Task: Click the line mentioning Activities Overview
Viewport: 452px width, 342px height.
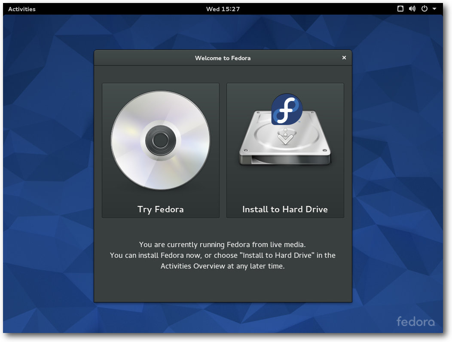Action: click(223, 266)
